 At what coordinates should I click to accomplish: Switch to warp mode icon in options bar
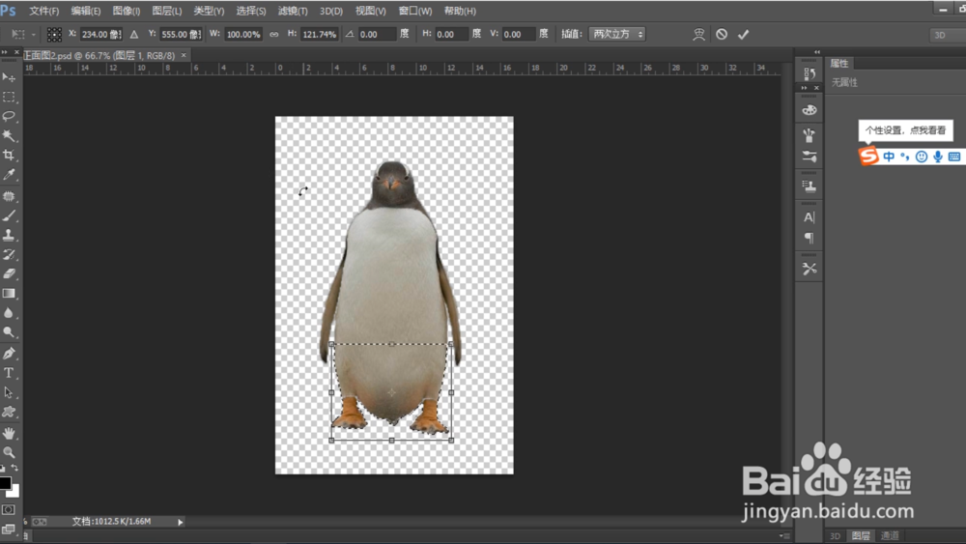(x=698, y=34)
